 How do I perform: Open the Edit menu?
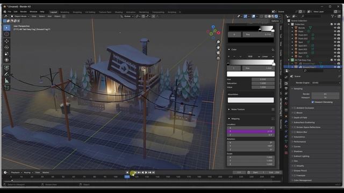coord(16,12)
